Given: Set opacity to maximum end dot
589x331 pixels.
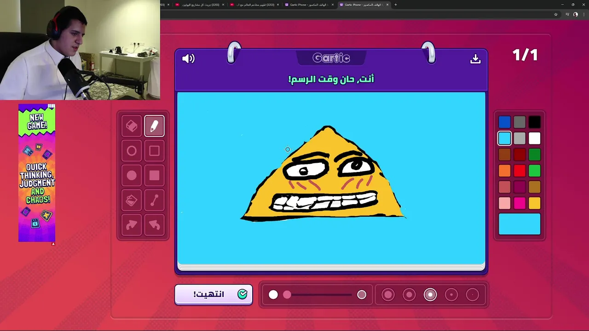Looking at the screenshot, I should (x=362, y=295).
